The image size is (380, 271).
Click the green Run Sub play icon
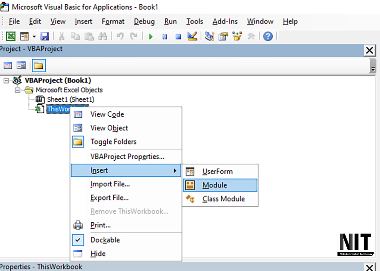tap(151, 37)
